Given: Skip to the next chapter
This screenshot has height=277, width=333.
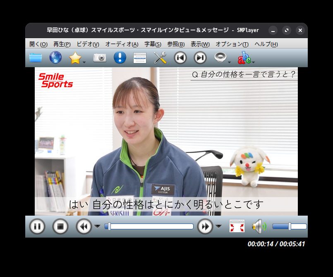Looking at the screenshot, I should pos(200,58).
